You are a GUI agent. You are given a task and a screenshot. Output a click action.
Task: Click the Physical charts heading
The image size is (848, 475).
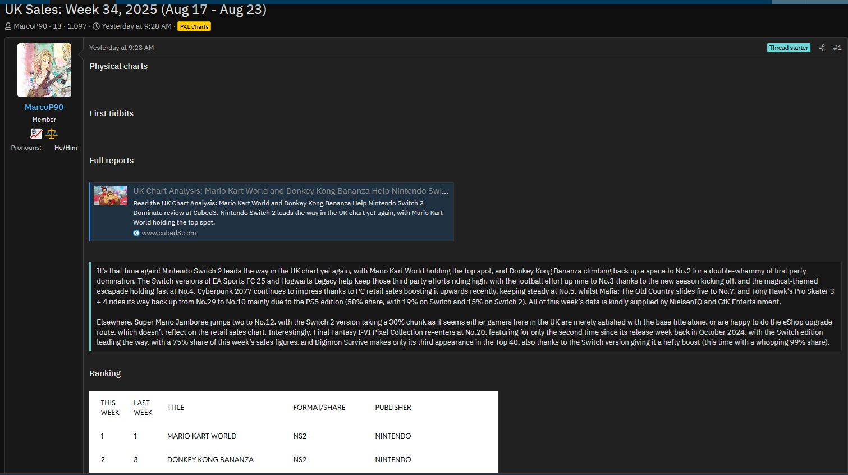(x=118, y=66)
